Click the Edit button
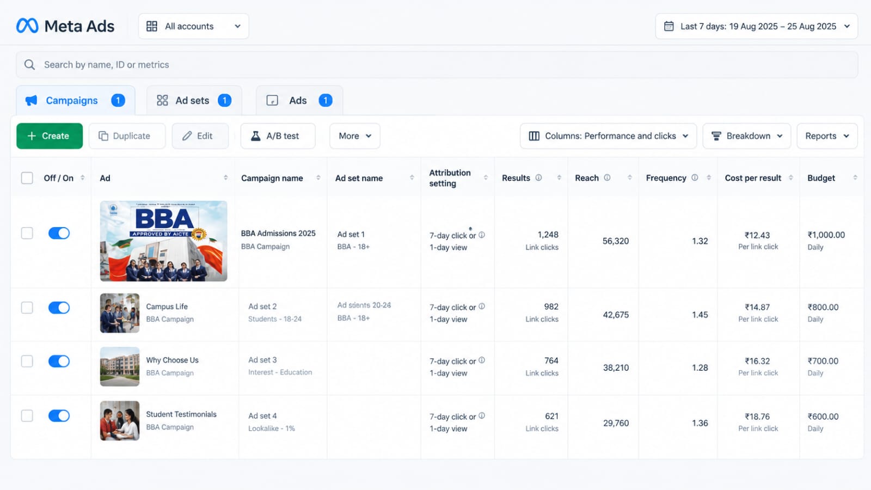This screenshot has height=490, width=871. point(200,136)
